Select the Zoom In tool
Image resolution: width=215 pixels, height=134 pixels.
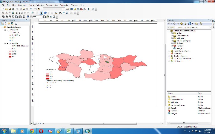tap(3, 13)
